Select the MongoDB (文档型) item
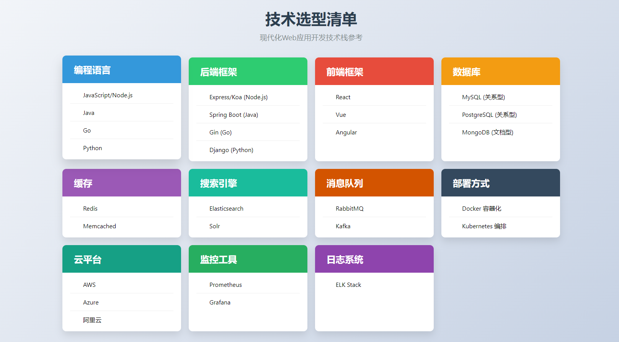 tap(501, 132)
